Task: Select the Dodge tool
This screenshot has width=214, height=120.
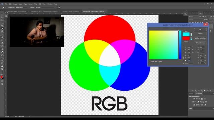Action: [x=2, y=52]
